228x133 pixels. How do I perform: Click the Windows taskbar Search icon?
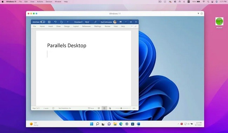(98, 124)
